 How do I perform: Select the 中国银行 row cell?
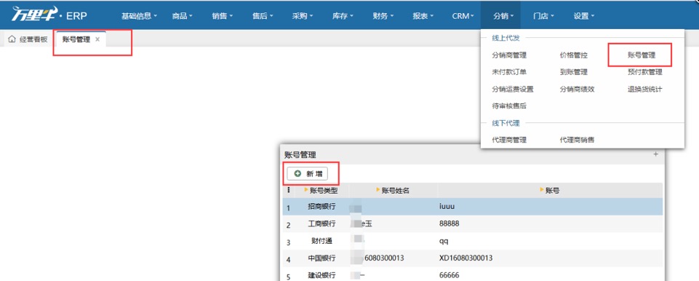pos(321,258)
